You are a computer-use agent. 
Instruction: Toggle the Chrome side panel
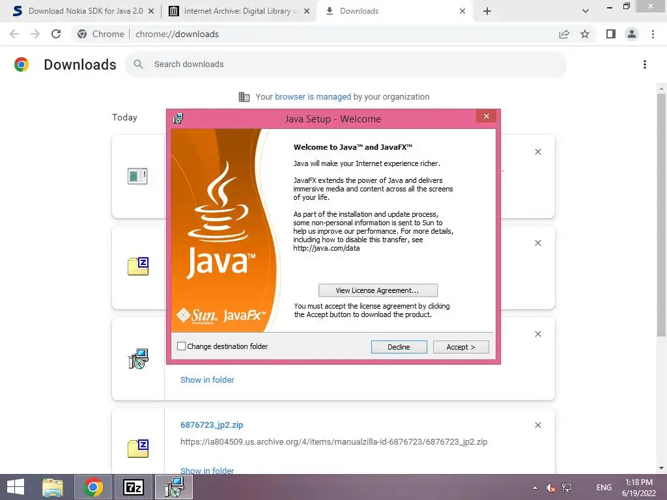(611, 34)
